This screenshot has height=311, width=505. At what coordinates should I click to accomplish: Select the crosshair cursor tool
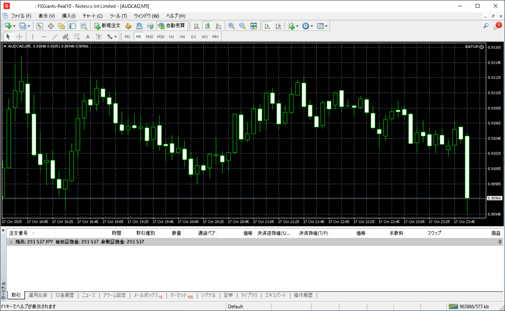[20, 37]
